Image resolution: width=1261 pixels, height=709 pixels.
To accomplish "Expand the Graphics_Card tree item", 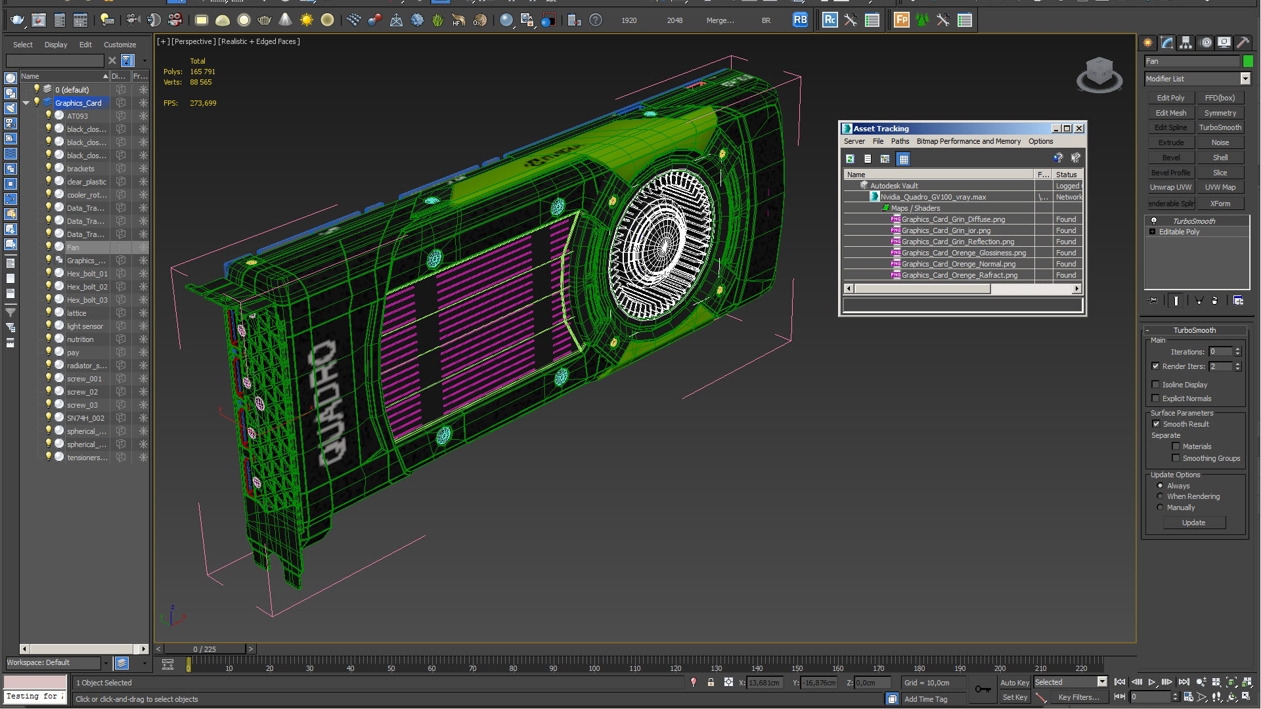I will pyautogui.click(x=25, y=103).
